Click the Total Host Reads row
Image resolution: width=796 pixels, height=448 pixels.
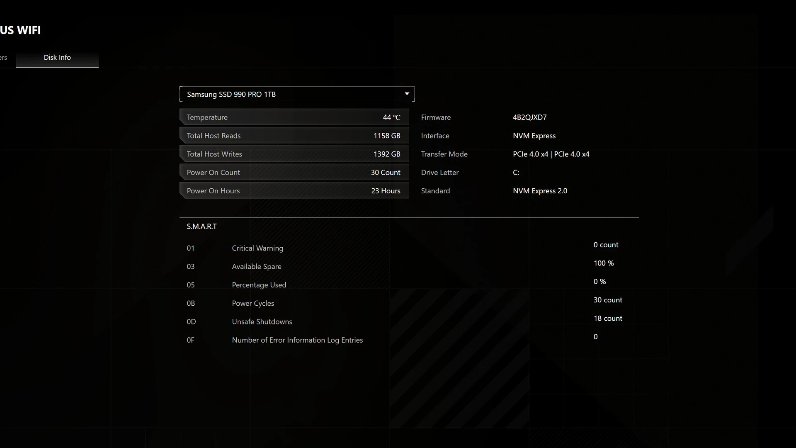(294, 136)
